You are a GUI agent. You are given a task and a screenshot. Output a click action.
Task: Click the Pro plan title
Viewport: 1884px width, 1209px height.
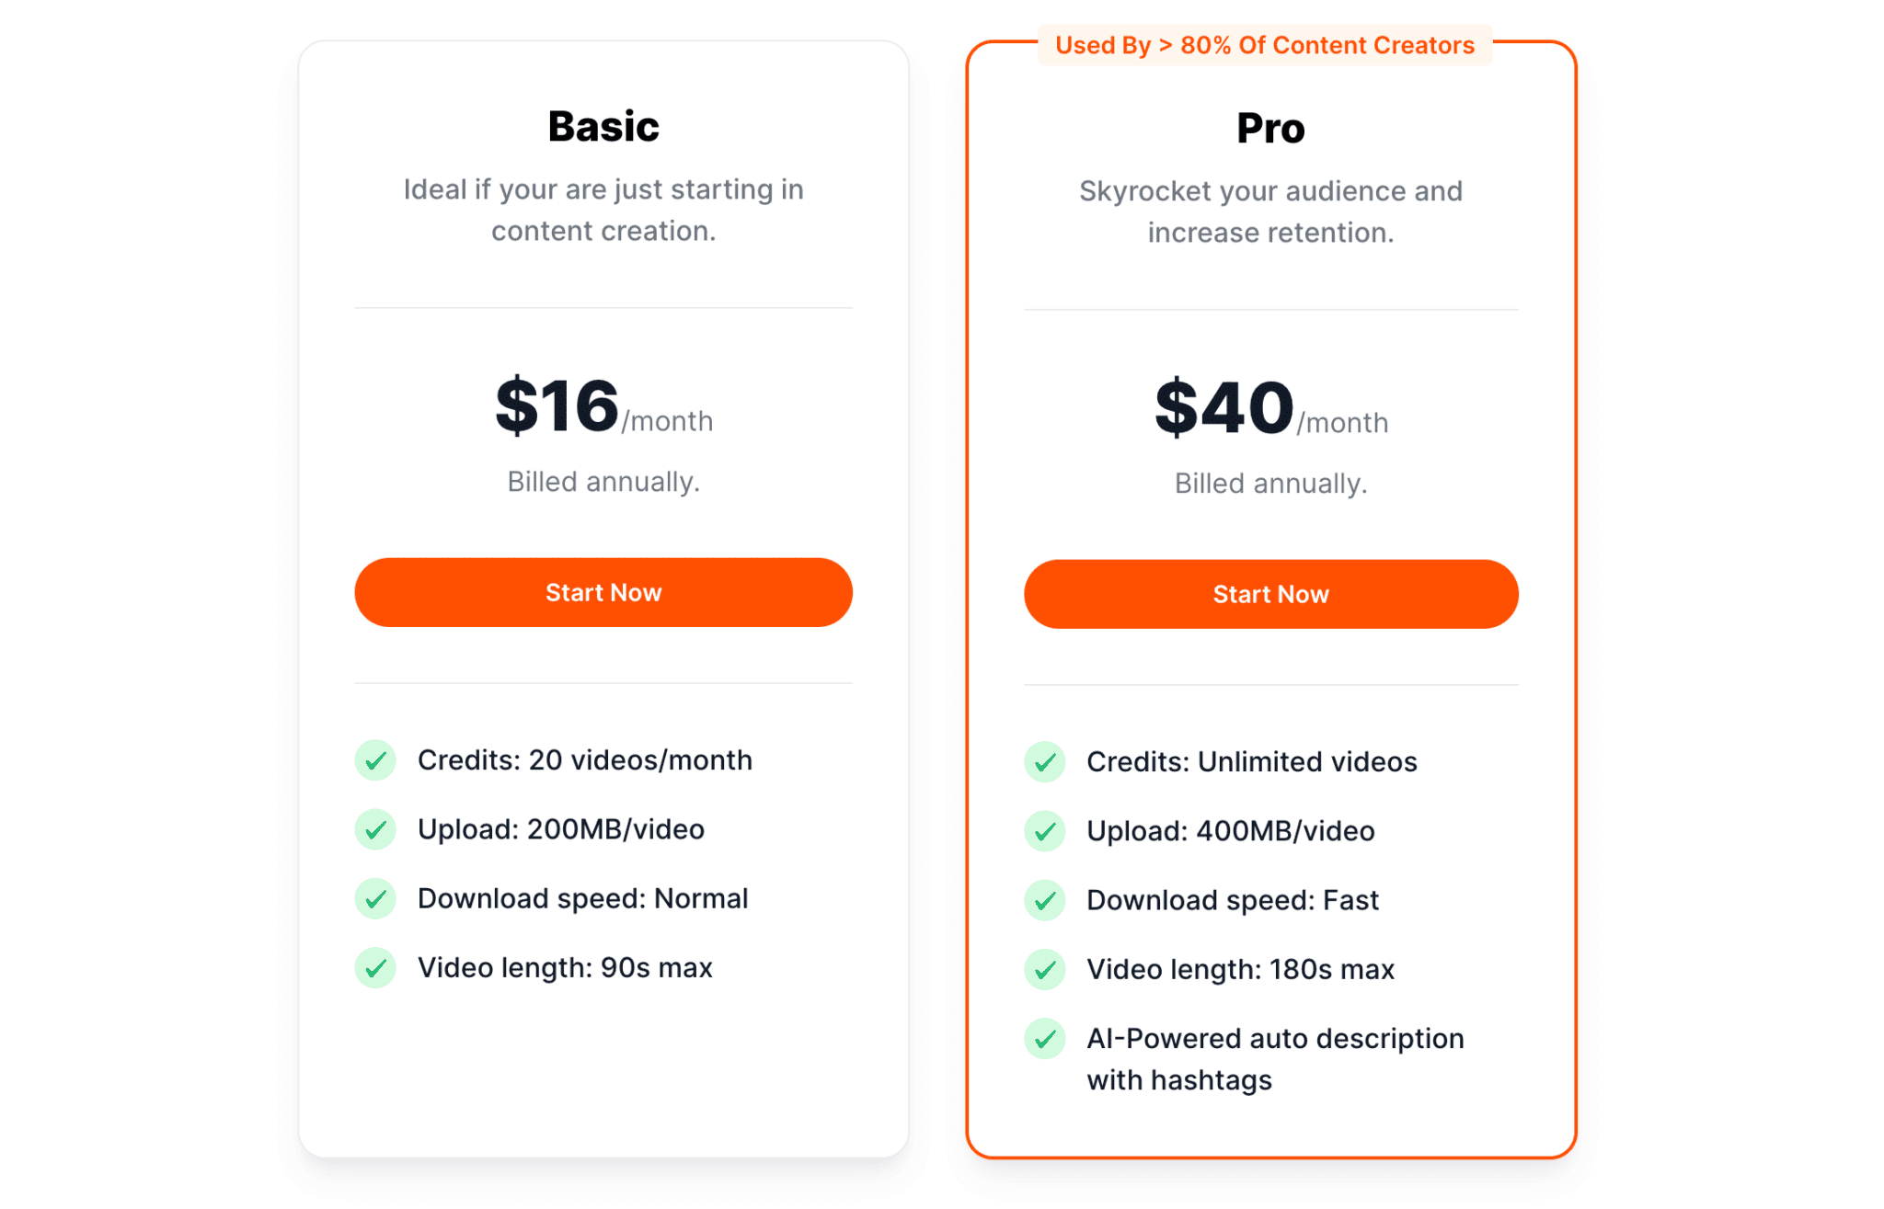point(1270,129)
